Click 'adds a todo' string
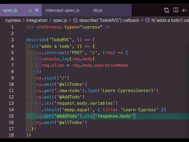The image size is (189, 142). click(x=55, y=46)
